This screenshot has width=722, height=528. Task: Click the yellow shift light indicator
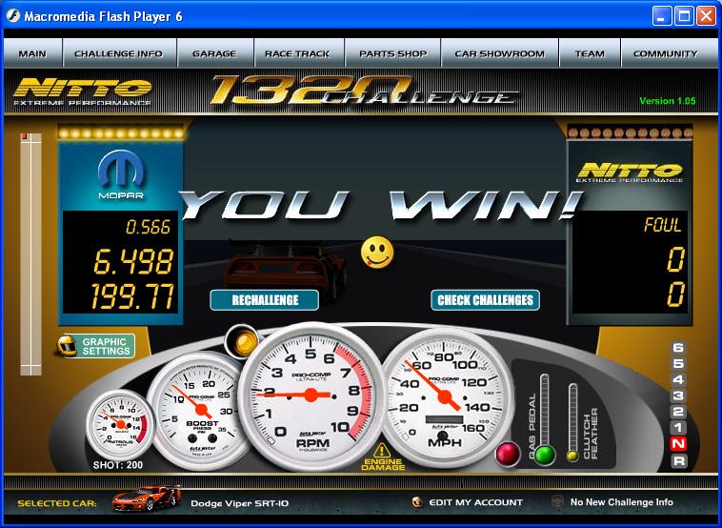click(x=243, y=342)
